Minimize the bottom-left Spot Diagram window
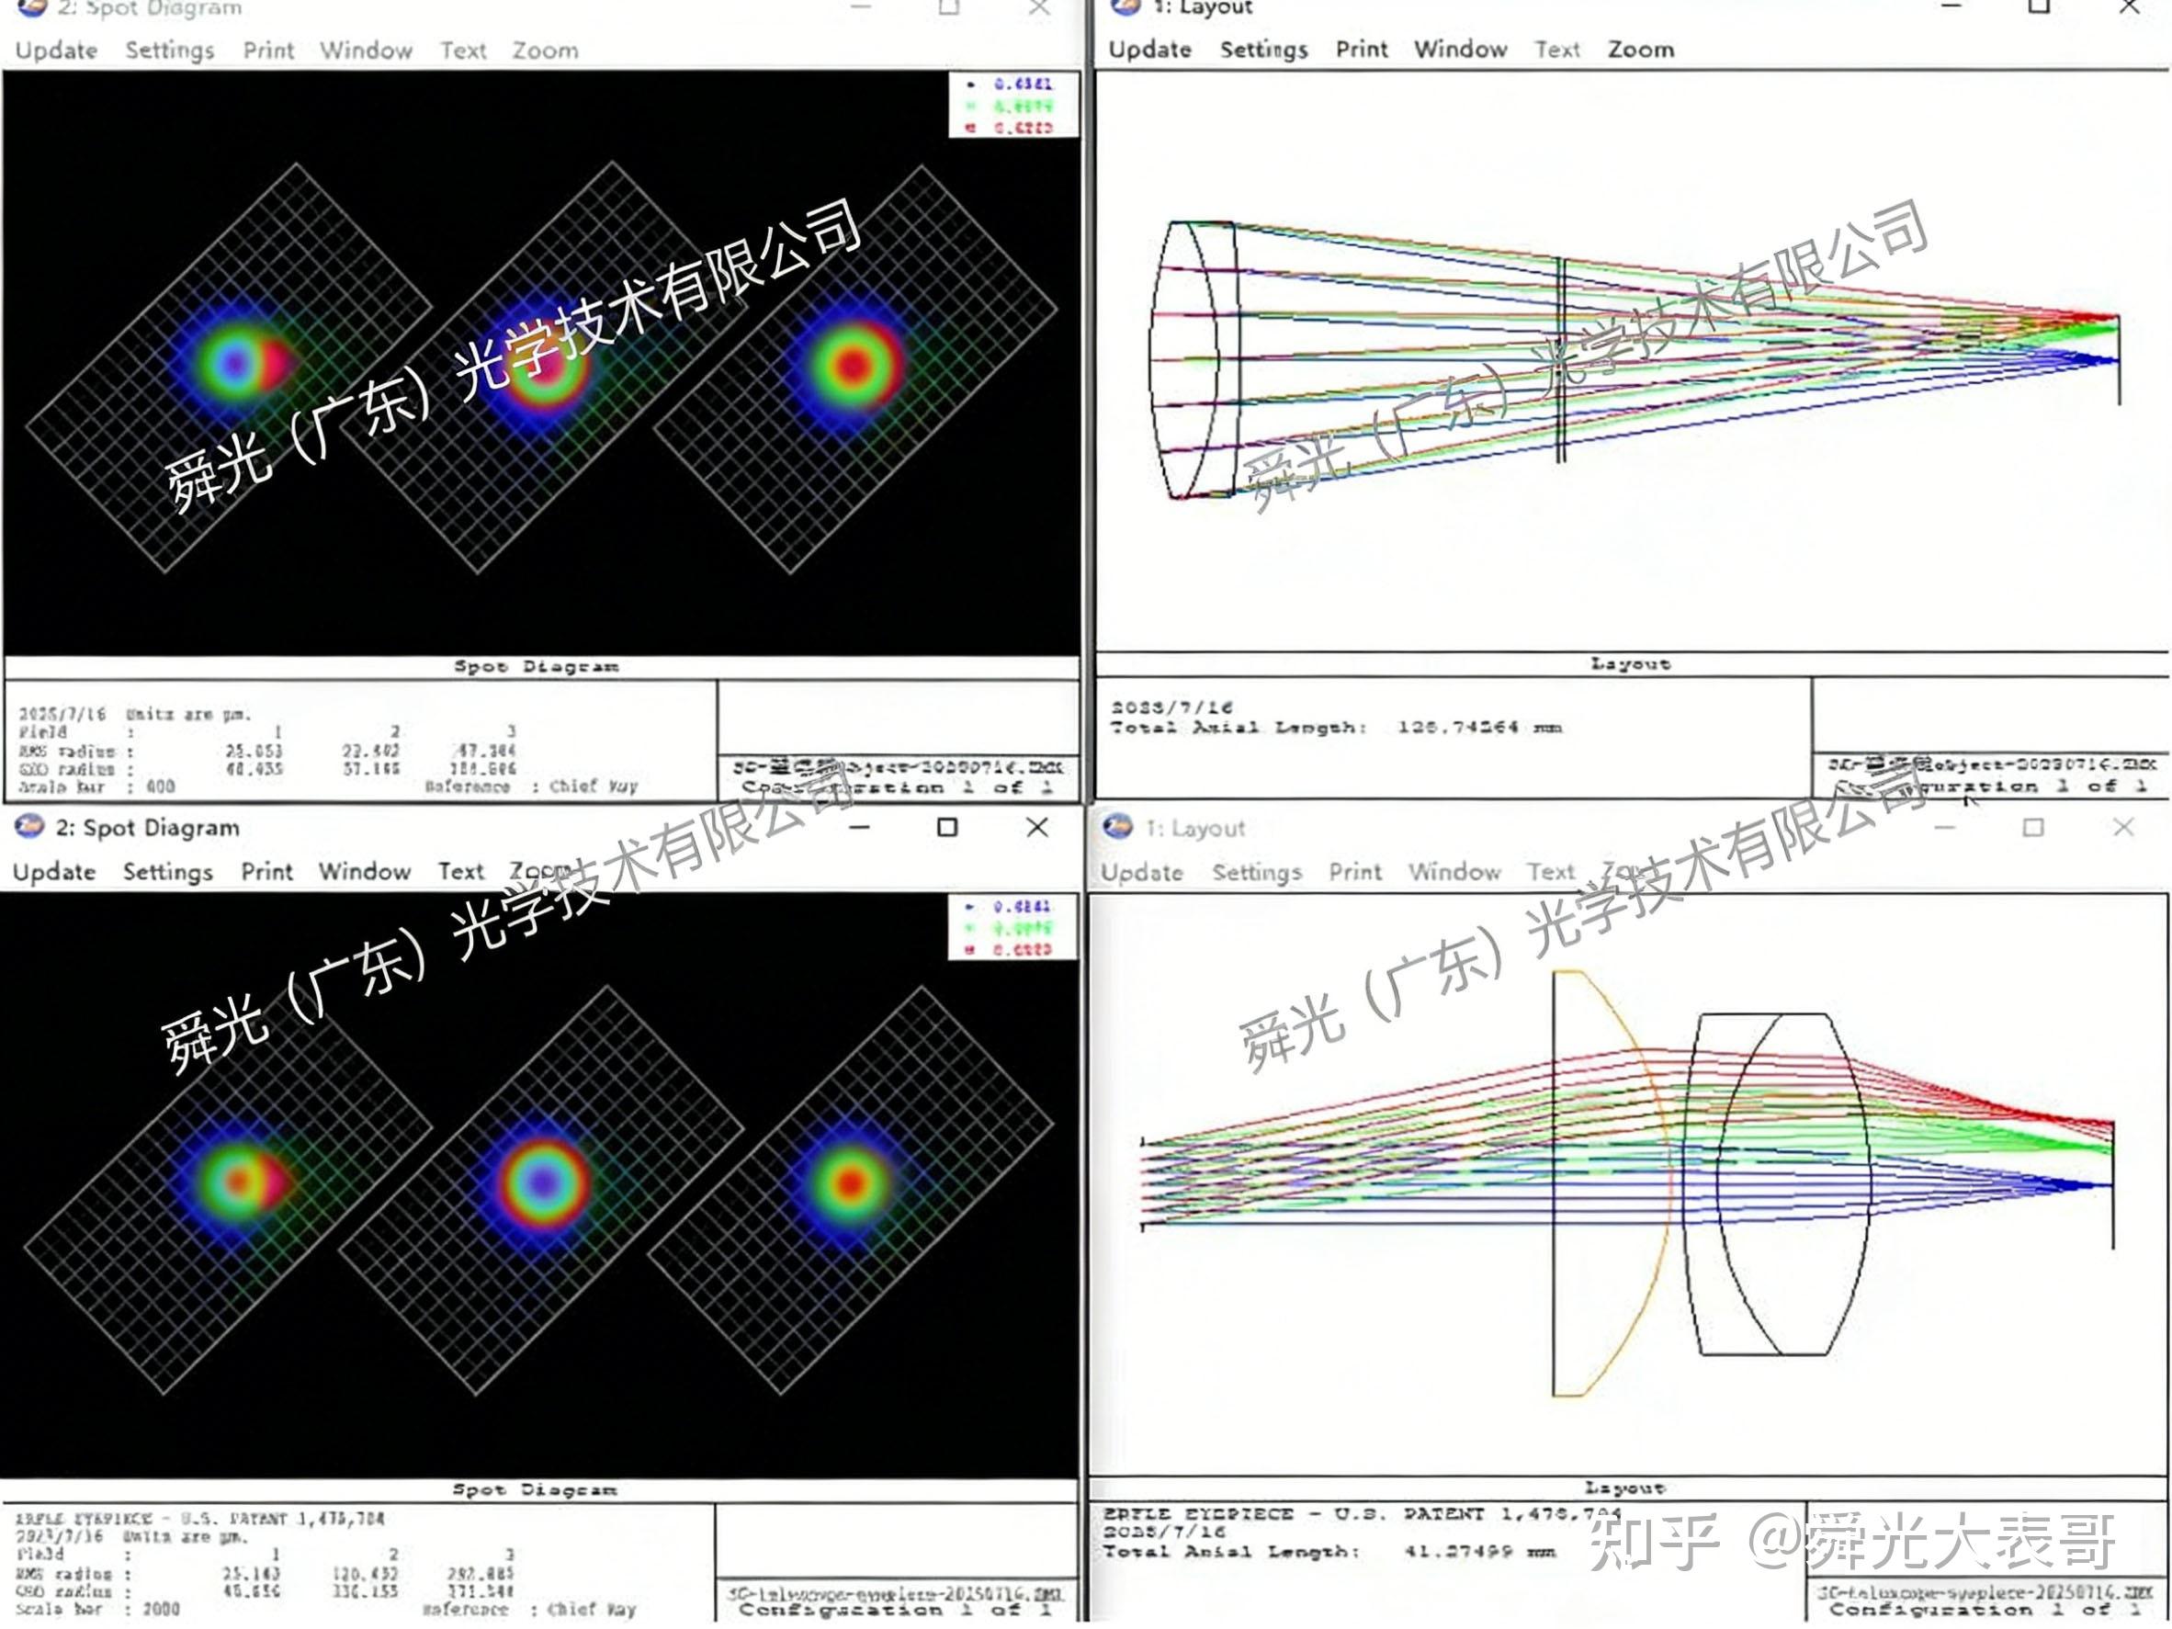The height and width of the screenshot is (1629, 2172). (x=860, y=828)
